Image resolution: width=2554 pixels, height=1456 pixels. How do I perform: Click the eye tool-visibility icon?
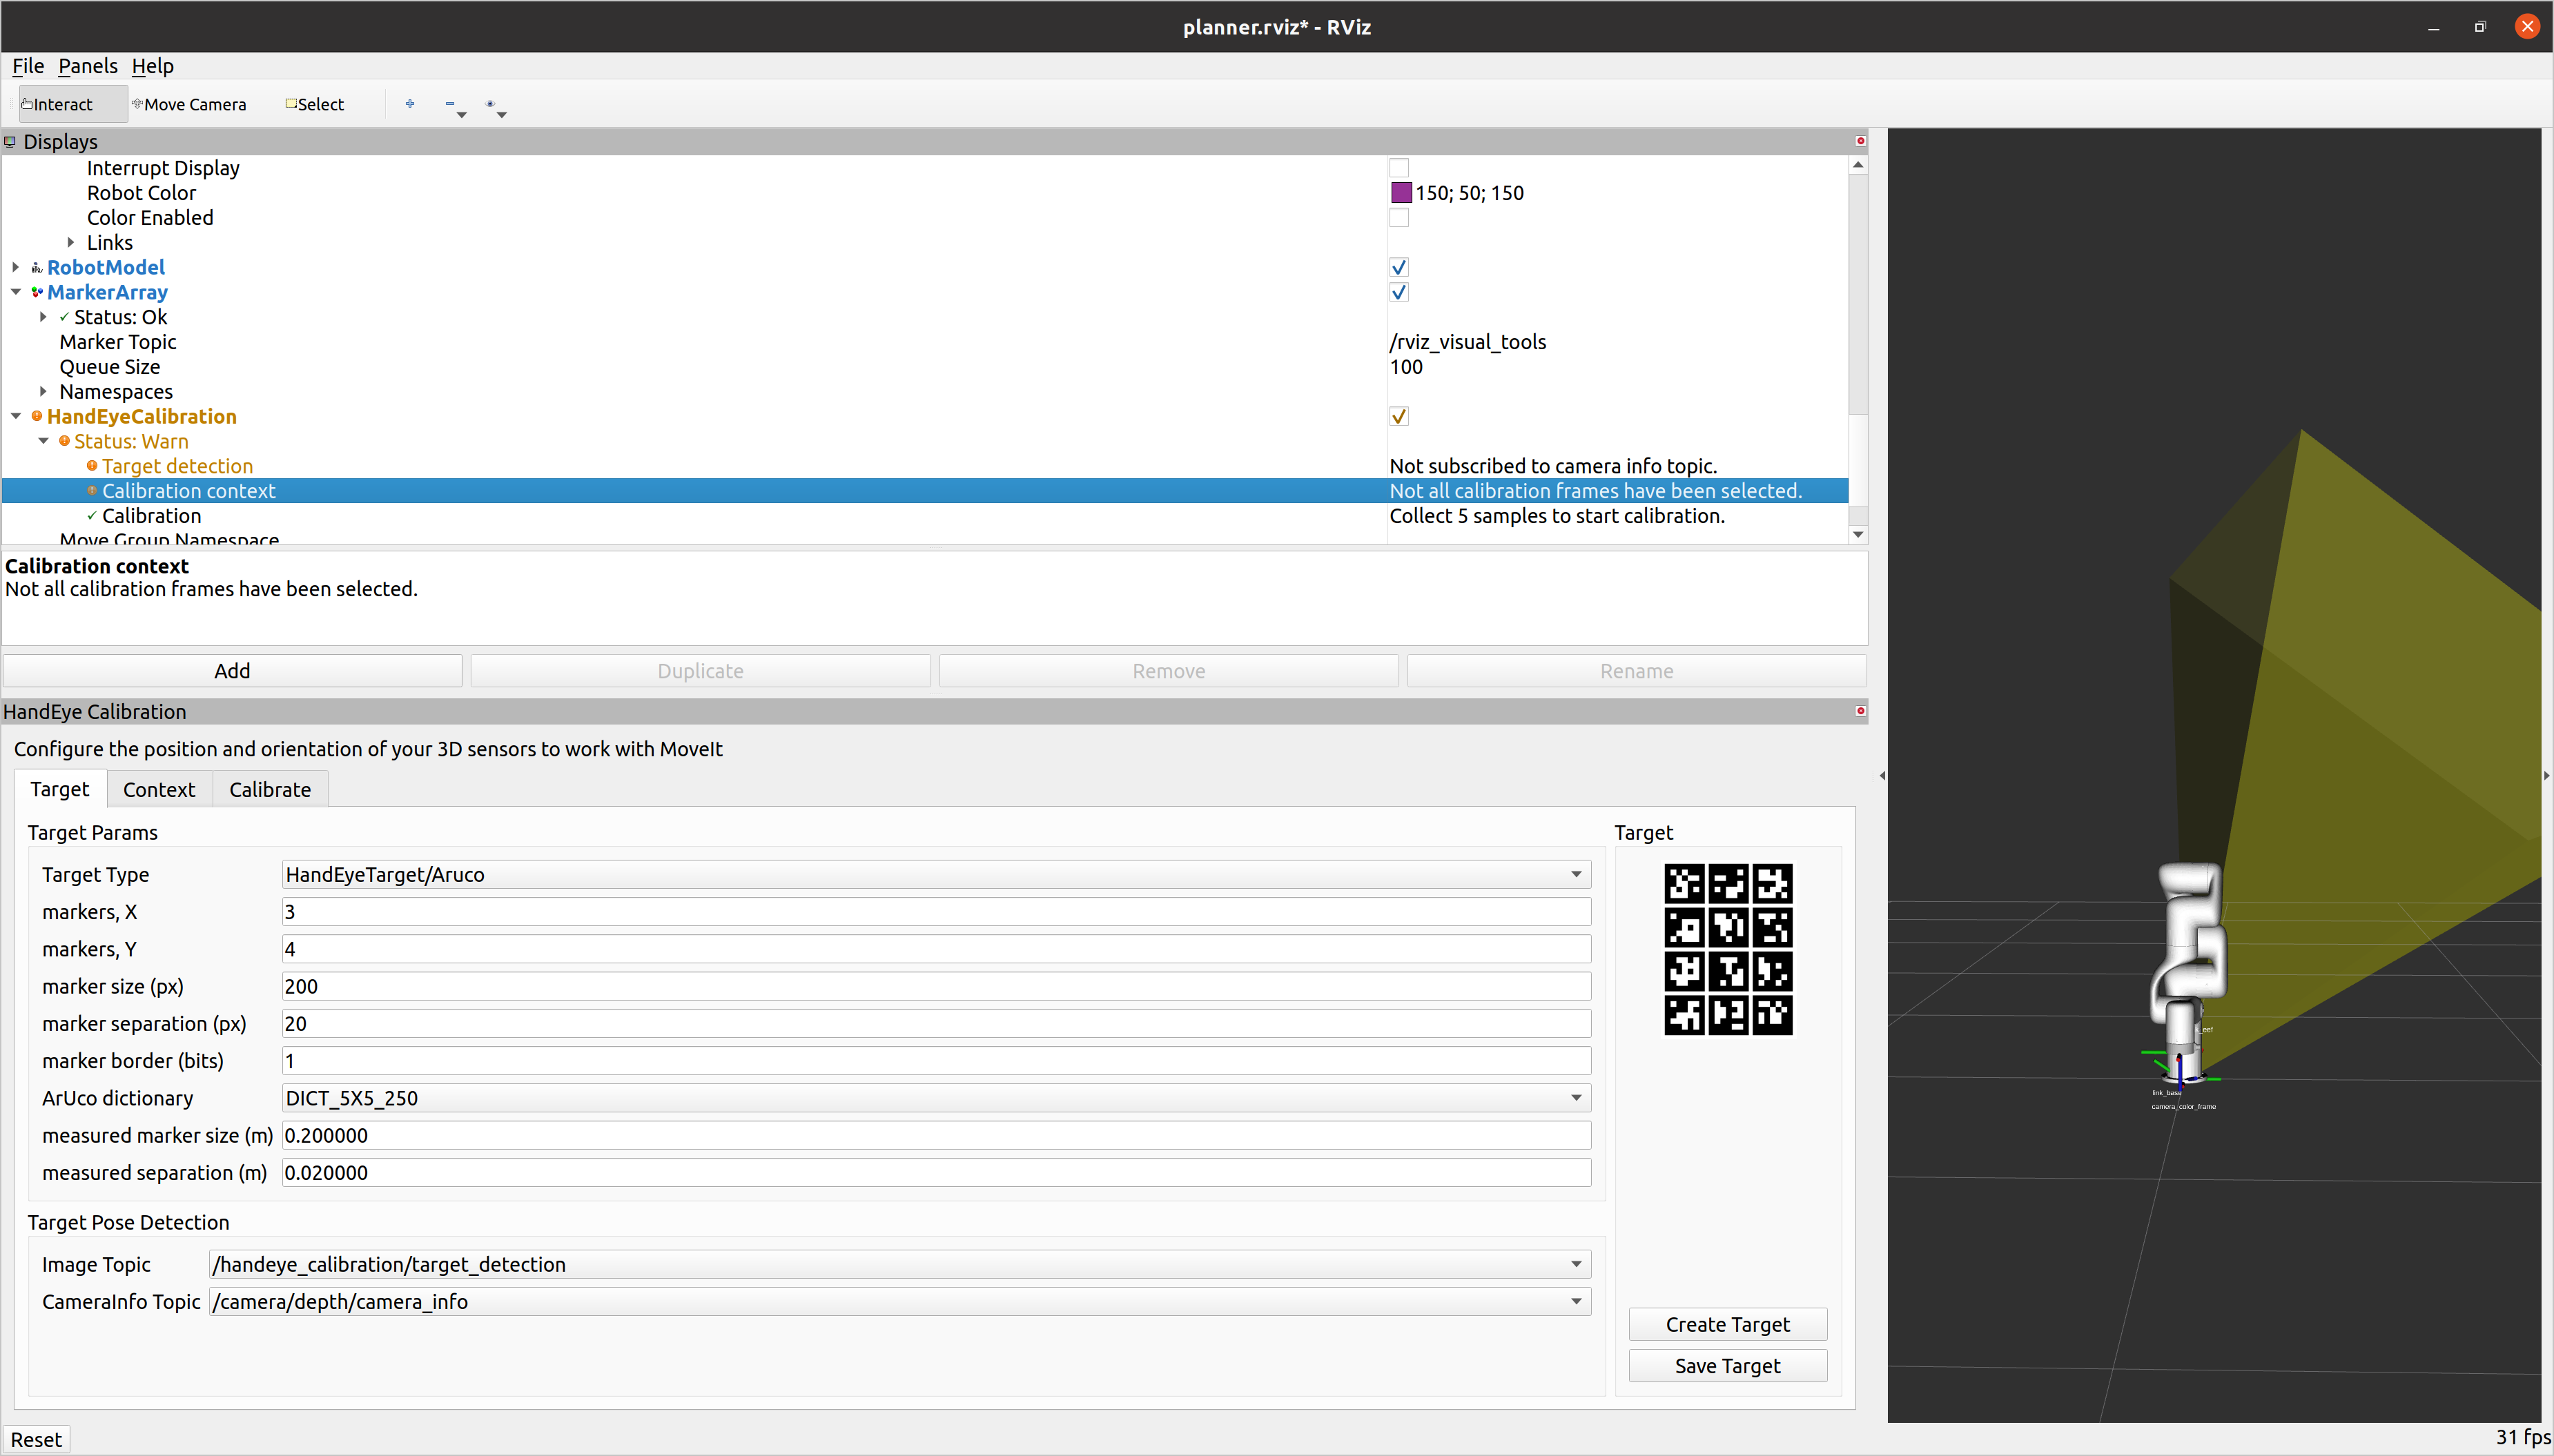coord(490,103)
